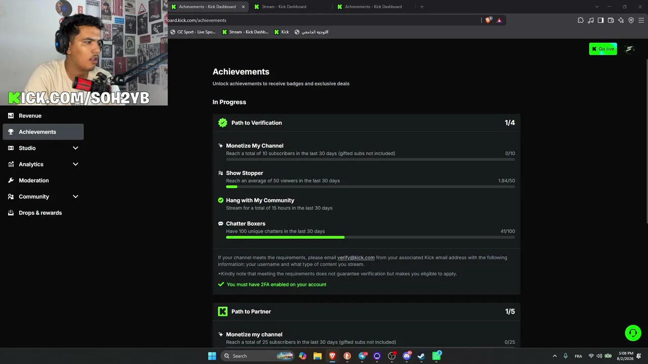Expand the Analytics menu chevron
This screenshot has height=364, width=648.
(75, 164)
